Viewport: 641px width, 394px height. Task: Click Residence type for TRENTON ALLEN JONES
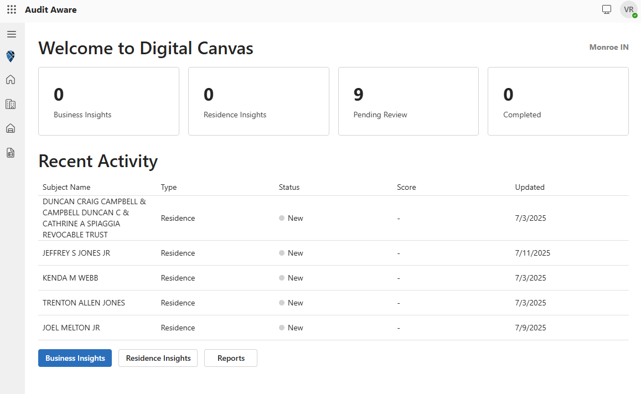(x=178, y=303)
